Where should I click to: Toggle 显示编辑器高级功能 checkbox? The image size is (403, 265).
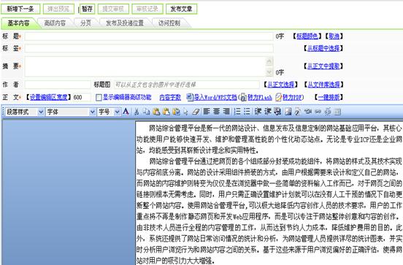[x=99, y=97]
